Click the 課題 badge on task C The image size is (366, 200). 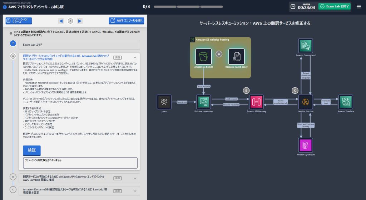(x=117, y=191)
